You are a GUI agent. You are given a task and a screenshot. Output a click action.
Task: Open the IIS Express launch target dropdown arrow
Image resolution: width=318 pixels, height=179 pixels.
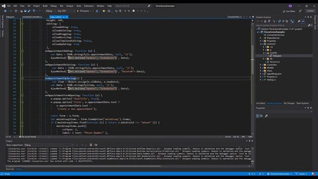point(90,11)
